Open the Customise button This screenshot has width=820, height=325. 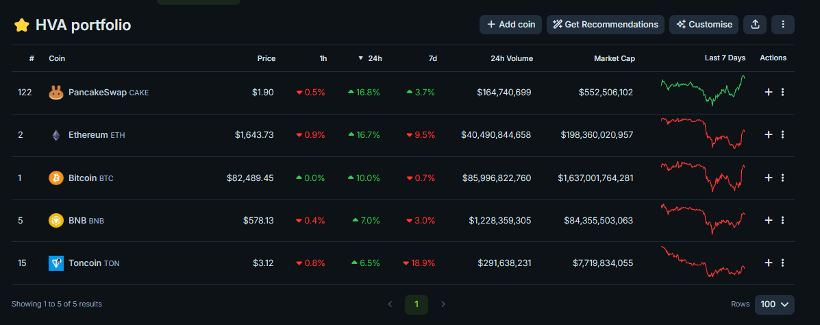pos(704,25)
